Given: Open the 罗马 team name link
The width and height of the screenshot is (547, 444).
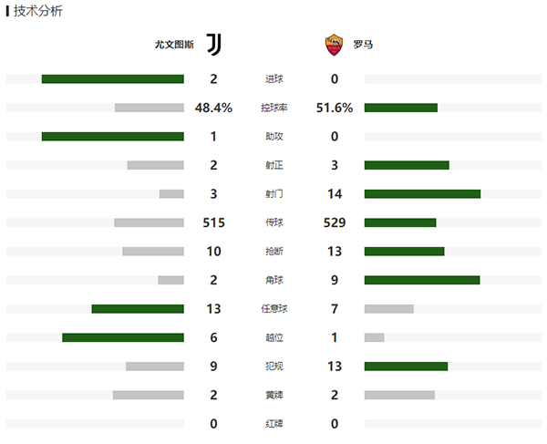Looking at the screenshot, I should click(363, 44).
